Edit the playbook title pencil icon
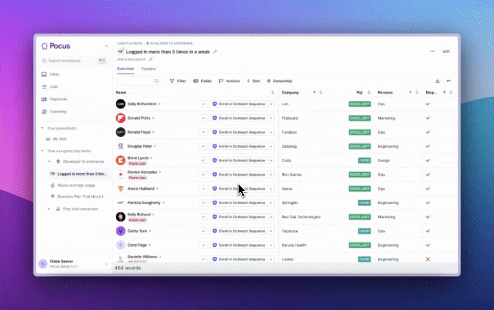Viewport: 494px width, 310px height. tap(215, 52)
